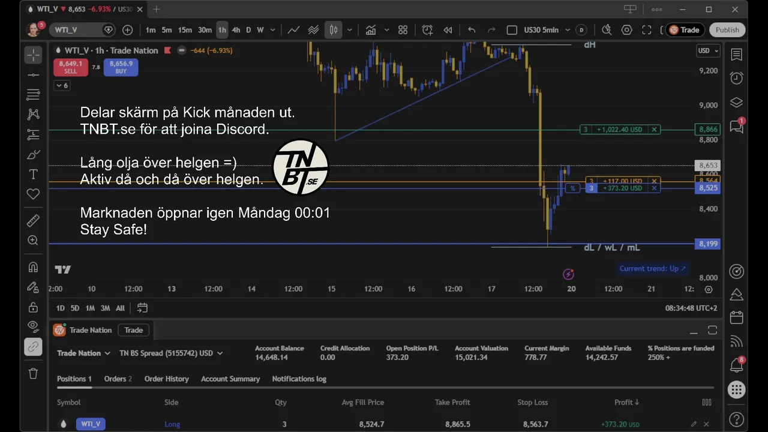Image resolution: width=768 pixels, height=432 pixels.
Task: Click the Publish button
Action: point(727,30)
